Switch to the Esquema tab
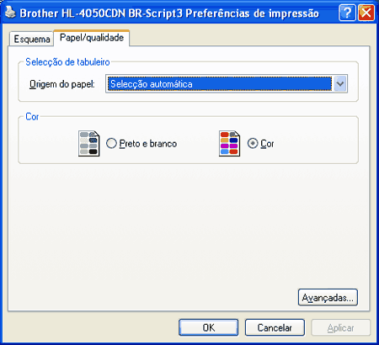Image resolution: width=379 pixels, height=345 pixels. [x=32, y=39]
